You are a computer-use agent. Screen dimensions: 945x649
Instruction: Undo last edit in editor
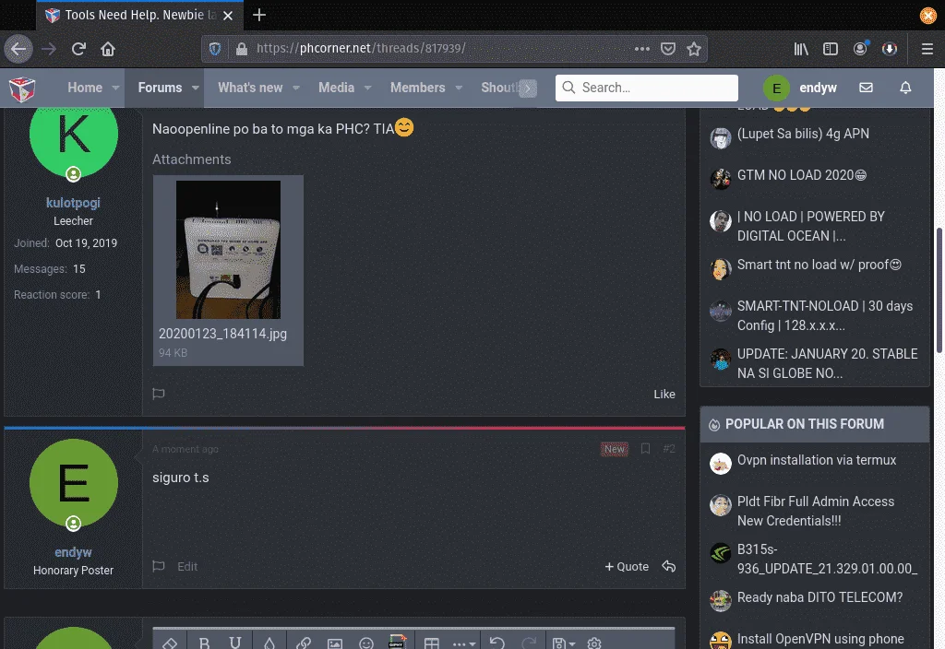click(x=497, y=643)
